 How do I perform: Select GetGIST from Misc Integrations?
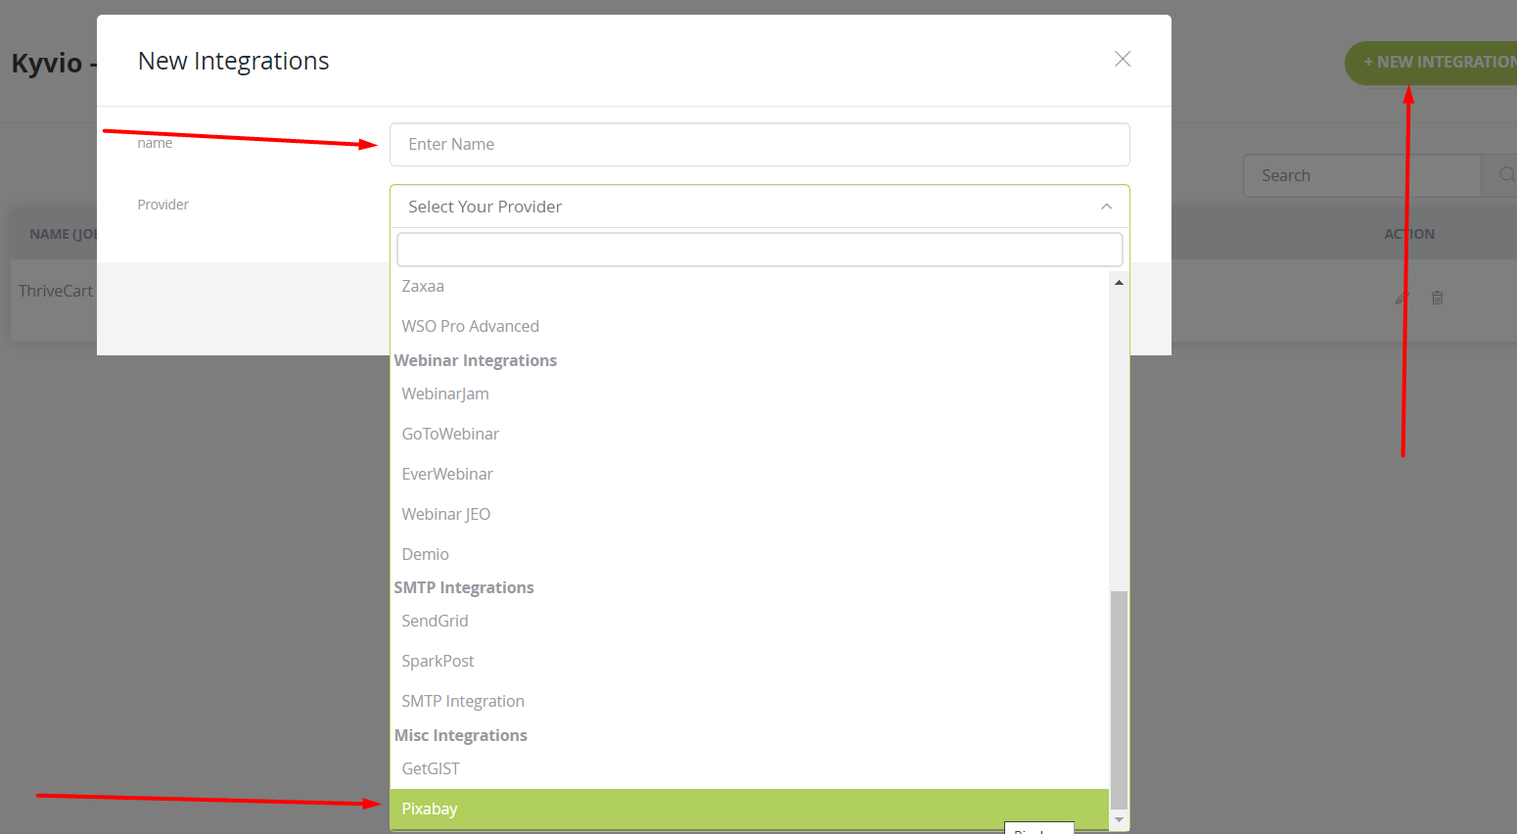pos(750,768)
